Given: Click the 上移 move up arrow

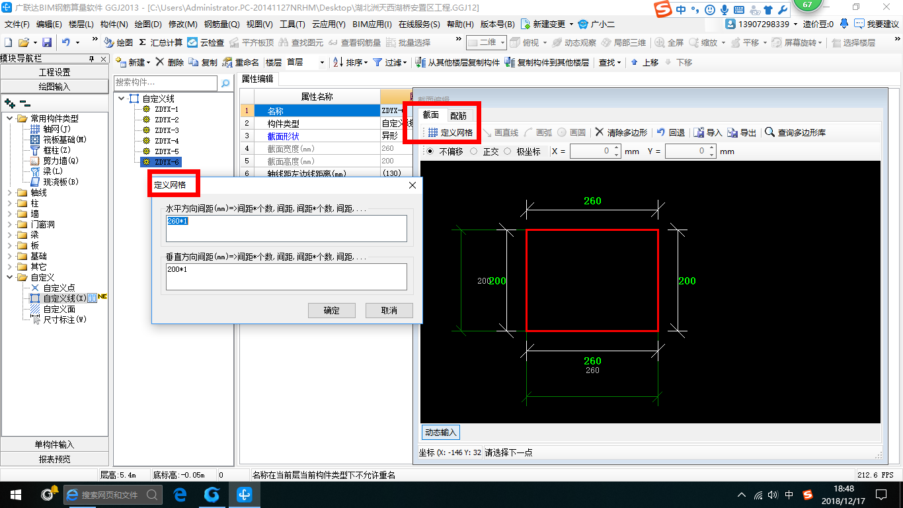Looking at the screenshot, I should pos(635,62).
